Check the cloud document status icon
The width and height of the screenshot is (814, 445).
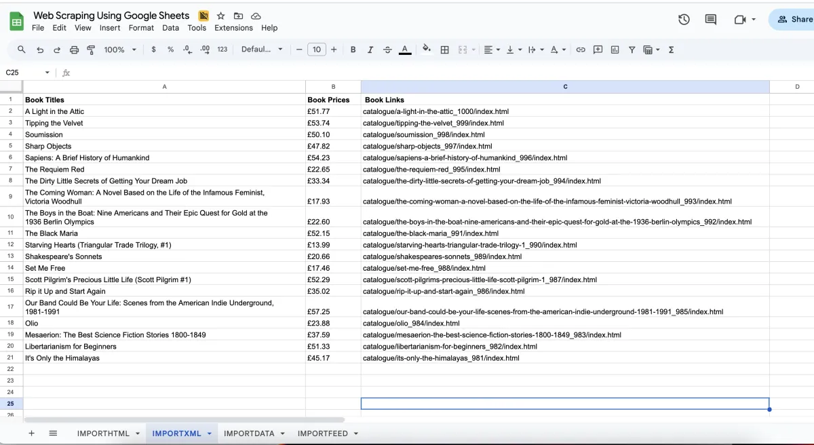pos(256,16)
